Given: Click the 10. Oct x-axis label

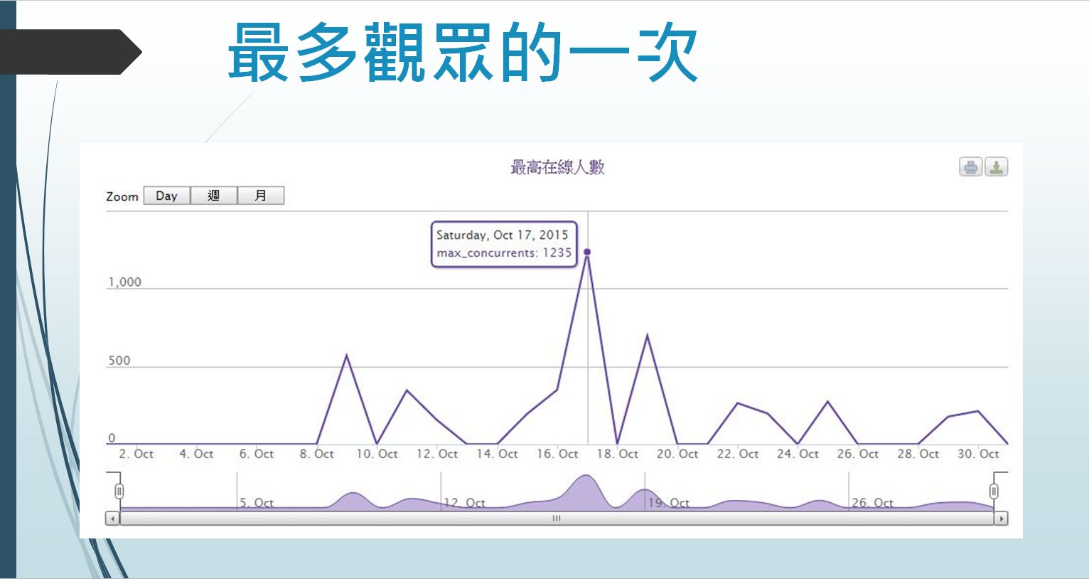Looking at the screenshot, I should pyautogui.click(x=377, y=454).
